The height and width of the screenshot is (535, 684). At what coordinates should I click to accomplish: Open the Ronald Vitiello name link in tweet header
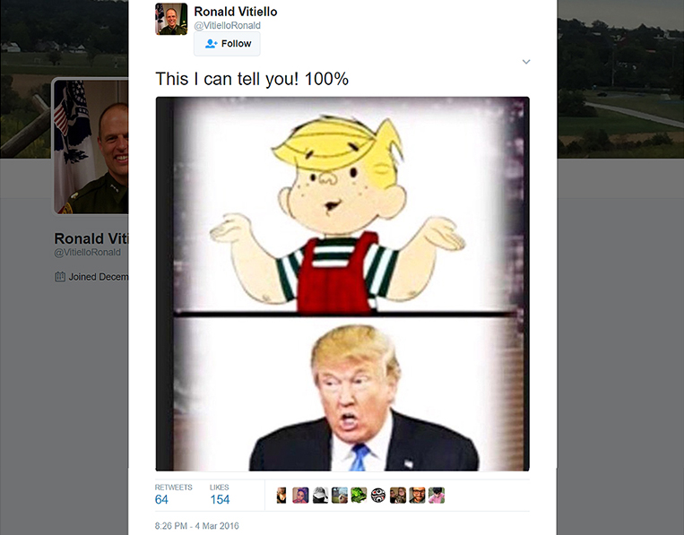[236, 12]
